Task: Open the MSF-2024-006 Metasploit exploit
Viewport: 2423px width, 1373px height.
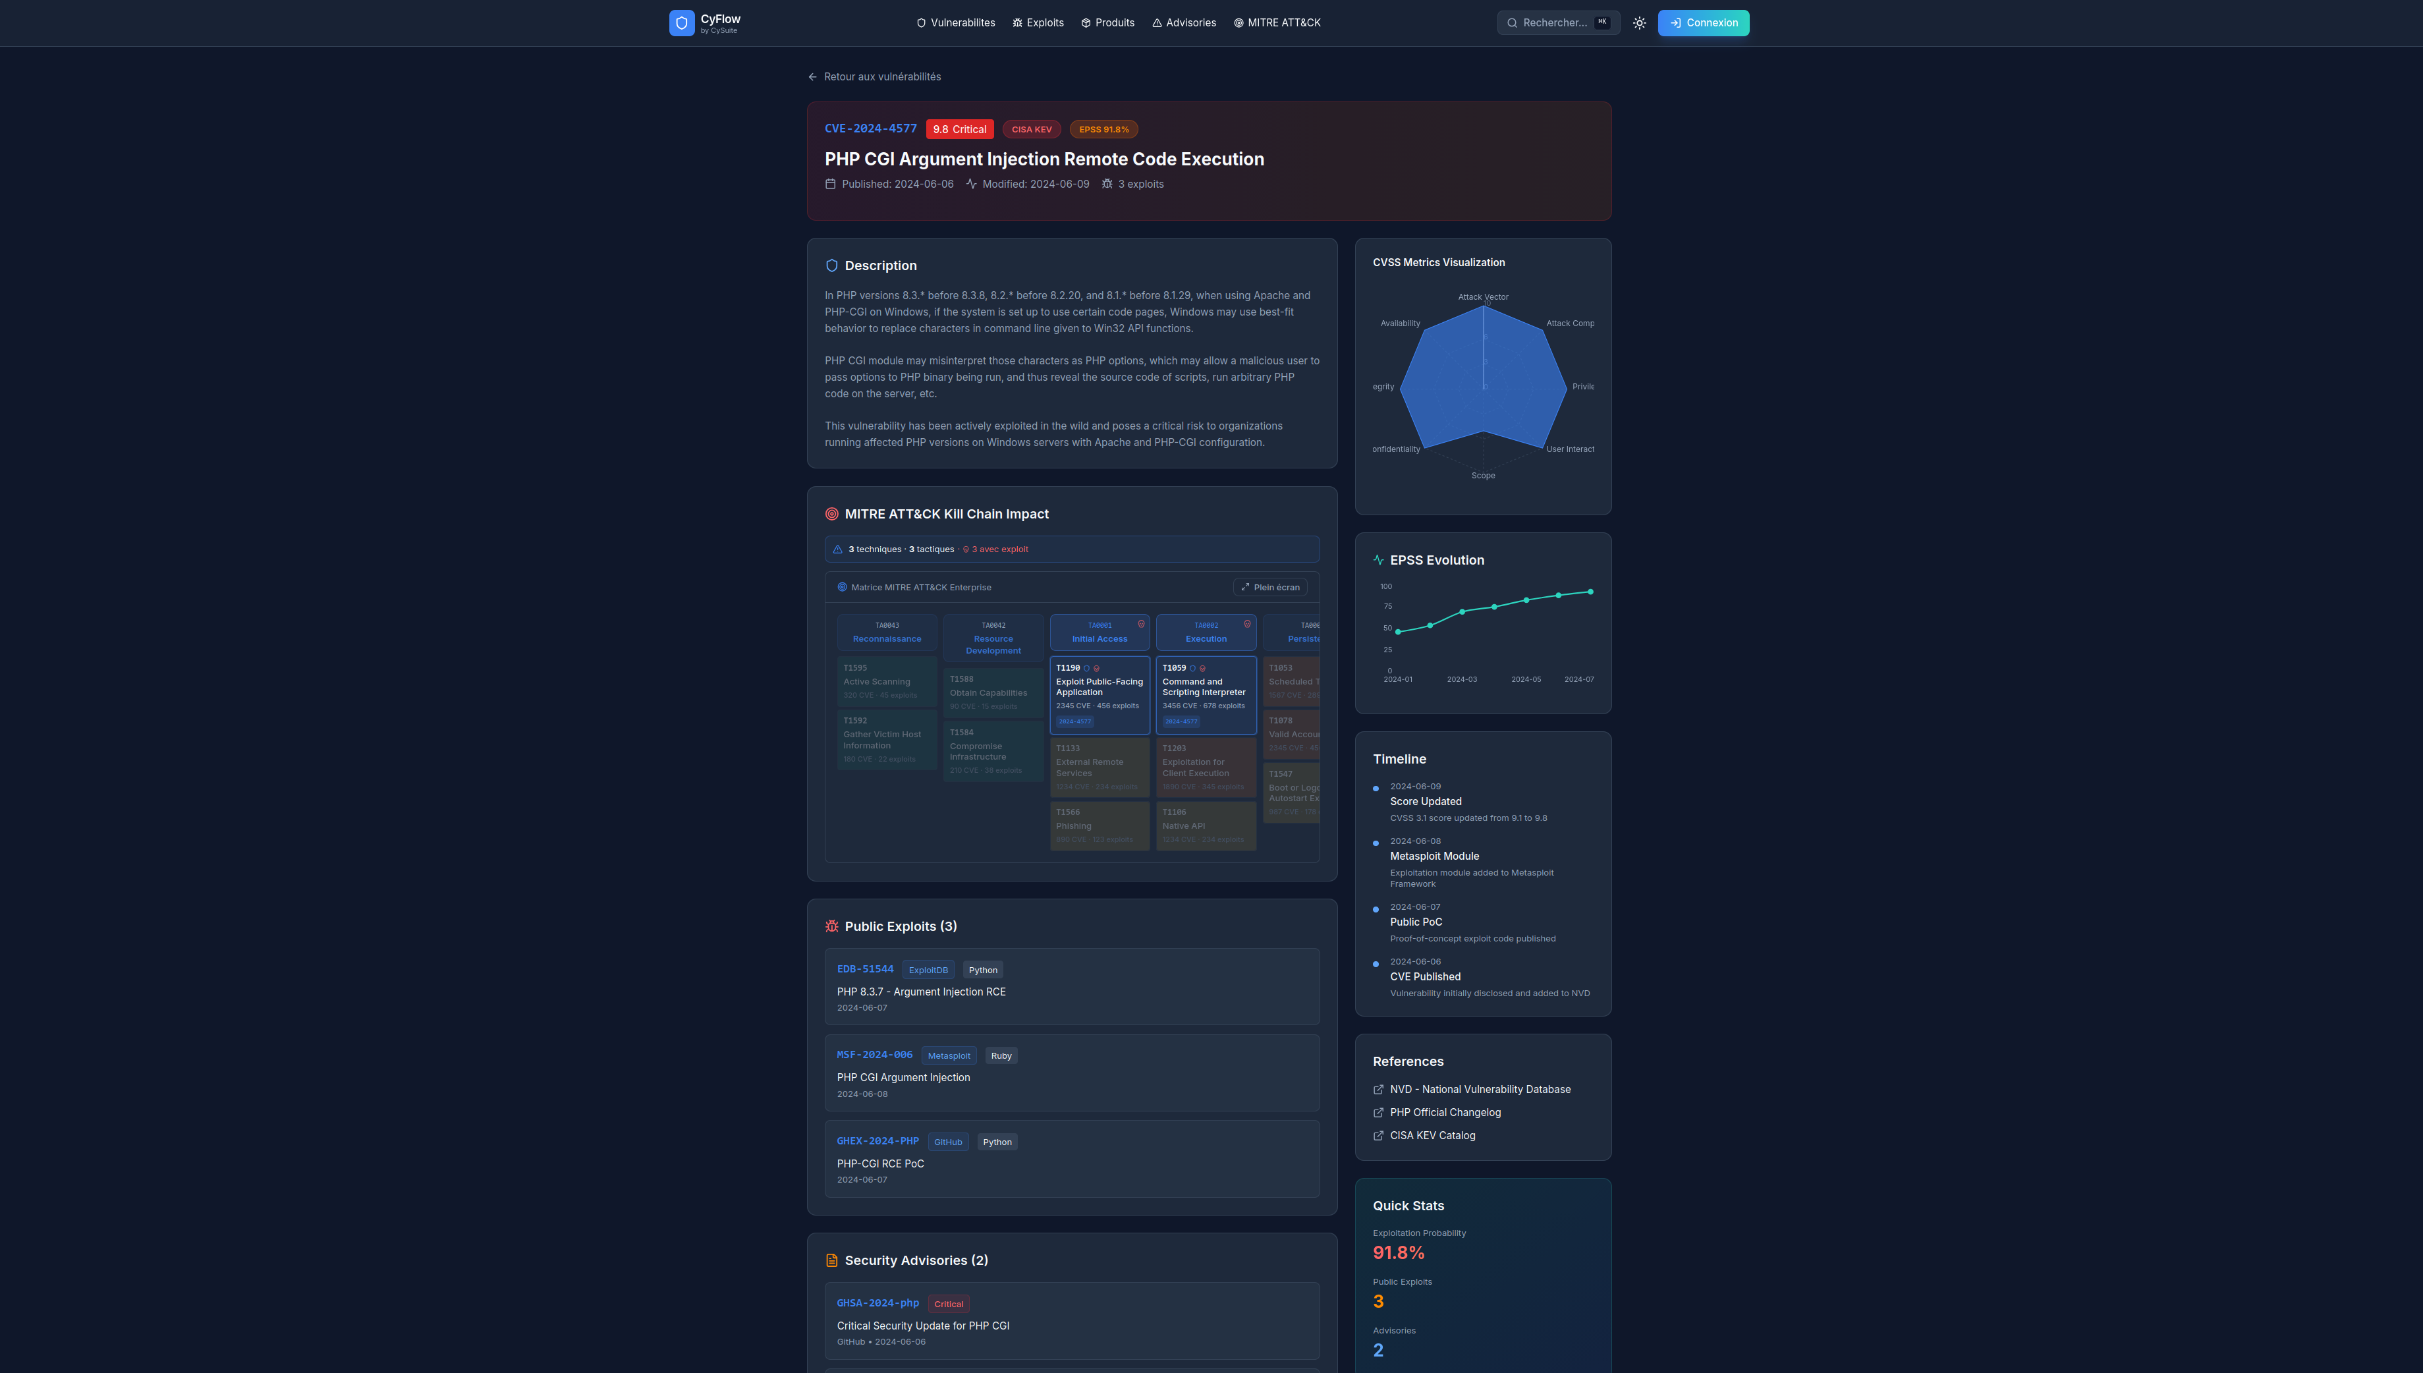Action: pos(874,1054)
